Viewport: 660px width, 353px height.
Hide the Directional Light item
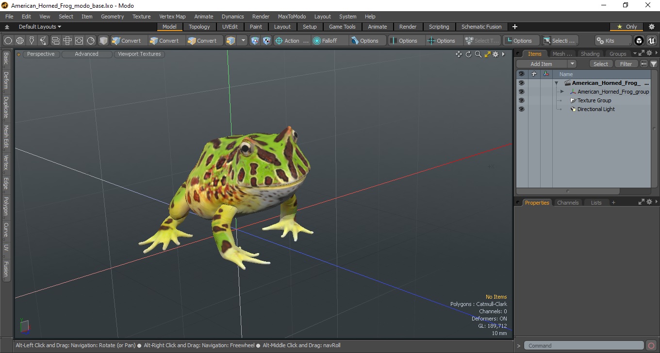[x=521, y=109]
